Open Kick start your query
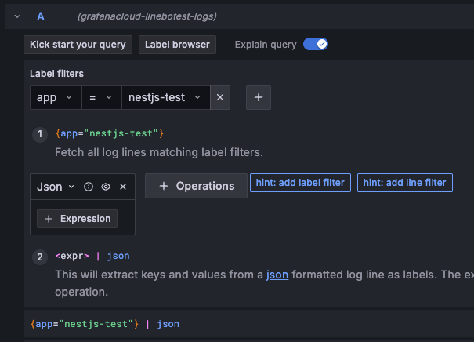 78,45
